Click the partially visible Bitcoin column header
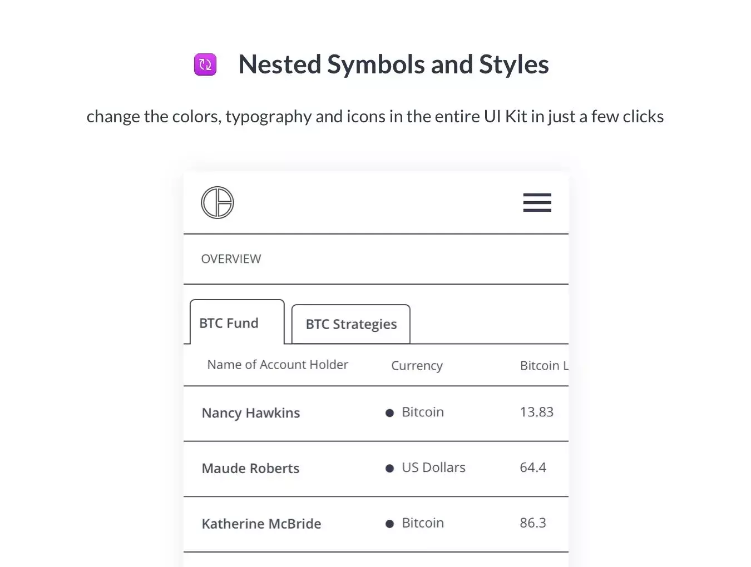 544,366
